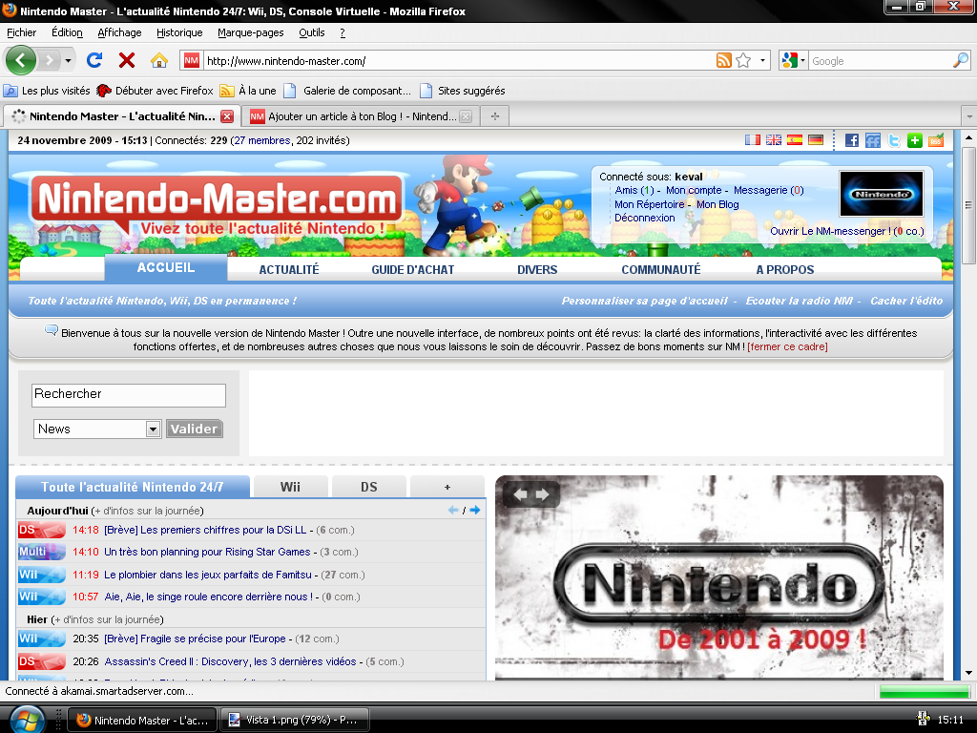977x733 pixels.
Task: Open the Nintendo avatar thumbnail
Action: 881,194
